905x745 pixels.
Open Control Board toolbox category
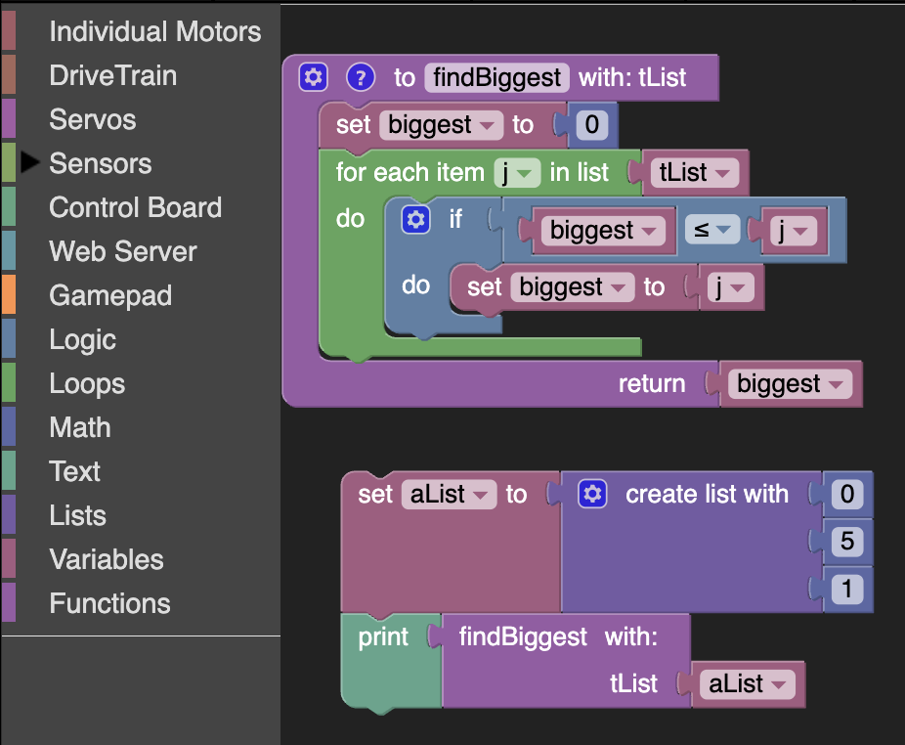pos(135,207)
